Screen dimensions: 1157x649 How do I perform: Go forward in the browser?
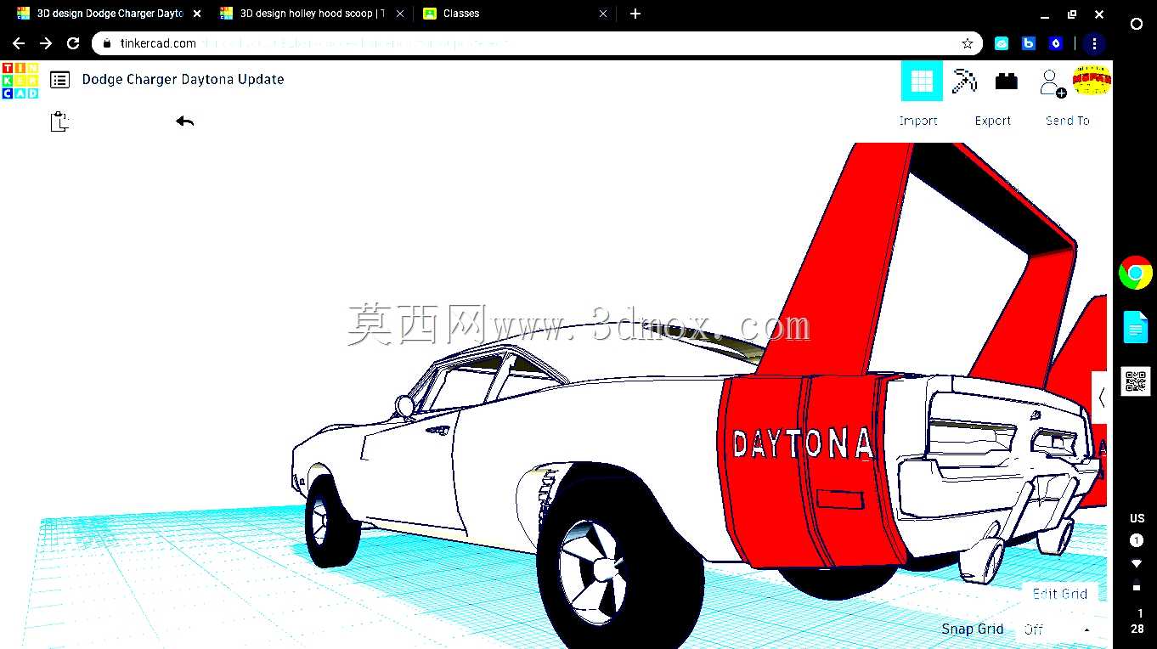pyautogui.click(x=46, y=43)
